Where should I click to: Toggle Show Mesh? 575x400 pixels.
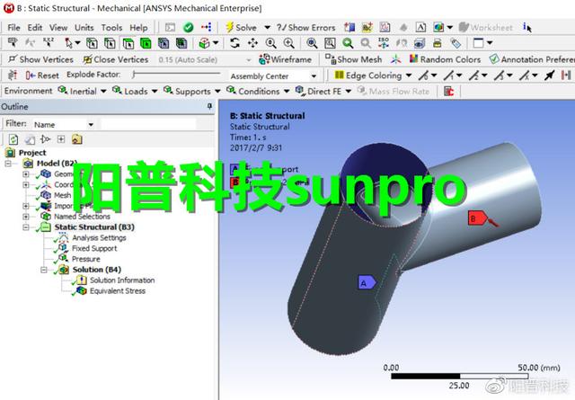tap(353, 59)
